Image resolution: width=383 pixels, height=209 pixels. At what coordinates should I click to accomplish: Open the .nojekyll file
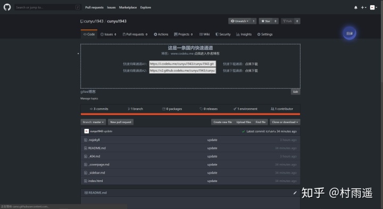[x=94, y=140]
